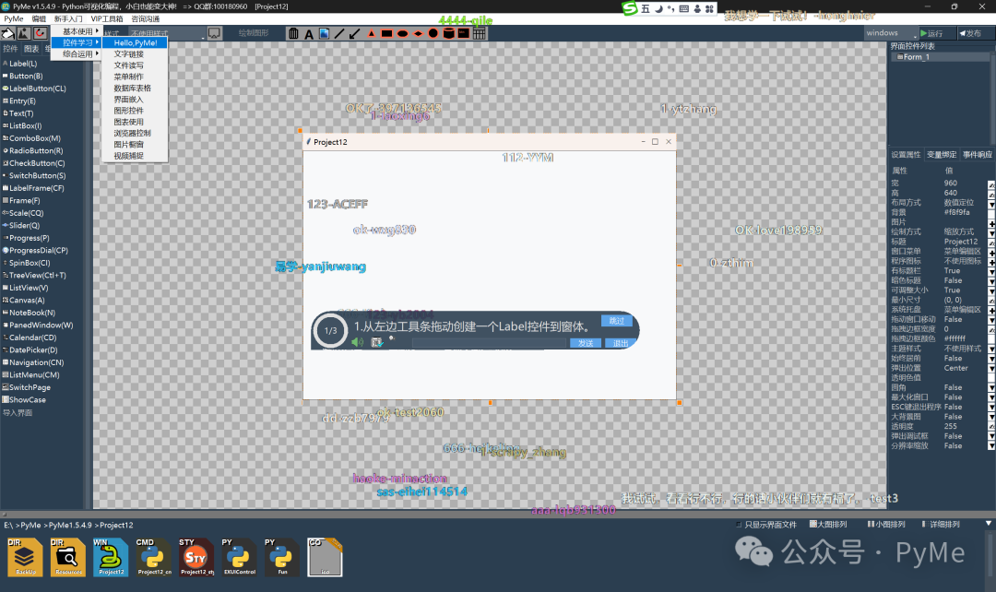The image size is (996, 592).
Task: Choose 'Hello,PyMe!' from the submenu
Action: [x=135, y=42]
